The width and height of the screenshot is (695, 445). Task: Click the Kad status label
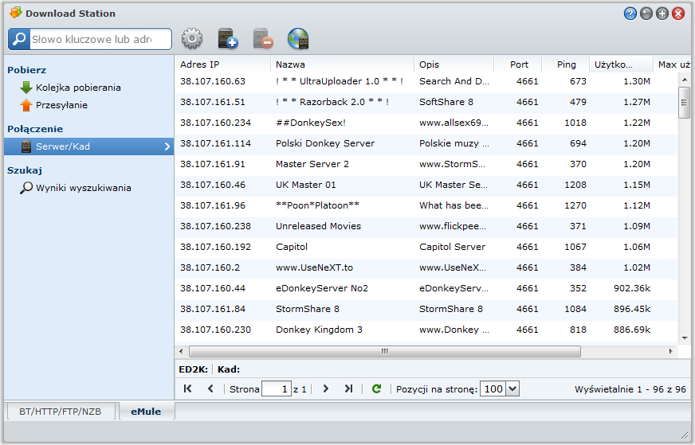(x=229, y=369)
